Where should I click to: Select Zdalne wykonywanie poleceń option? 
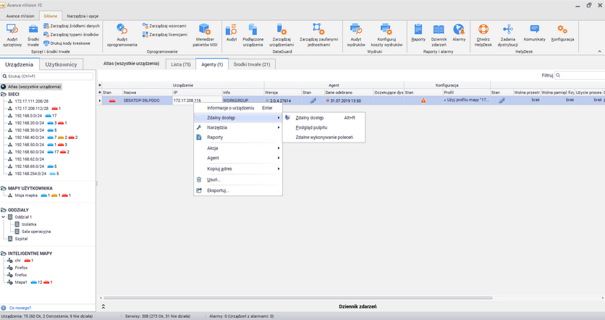(x=324, y=138)
